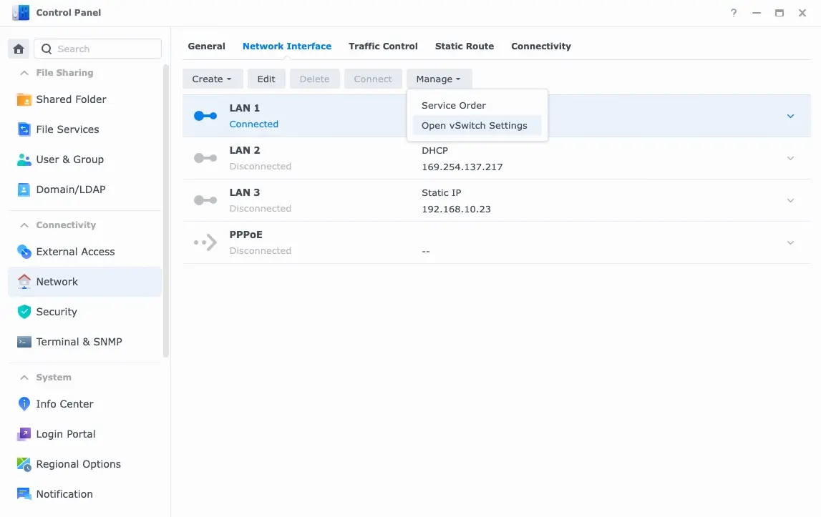Expand the PPPoE interface details

(790, 242)
